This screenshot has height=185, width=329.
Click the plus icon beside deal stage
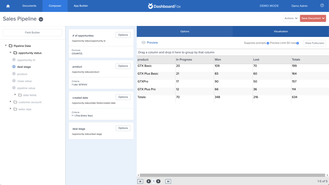14,67
